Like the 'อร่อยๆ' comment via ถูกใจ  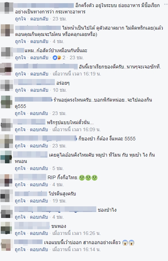point(20,90)
